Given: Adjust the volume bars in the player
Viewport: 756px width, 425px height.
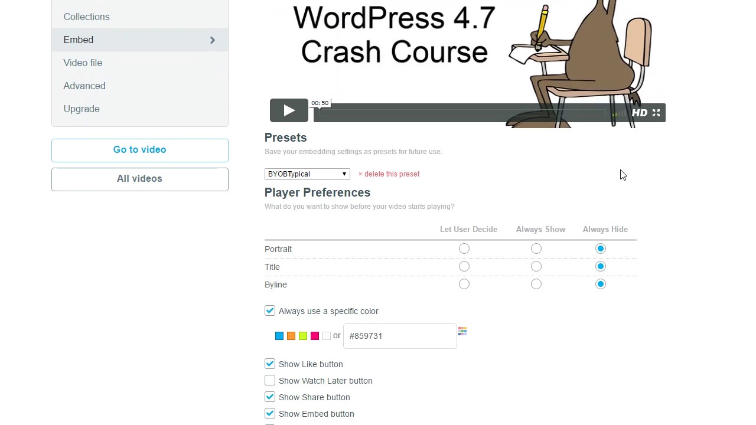Looking at the screenshot, I should [618, 113].
